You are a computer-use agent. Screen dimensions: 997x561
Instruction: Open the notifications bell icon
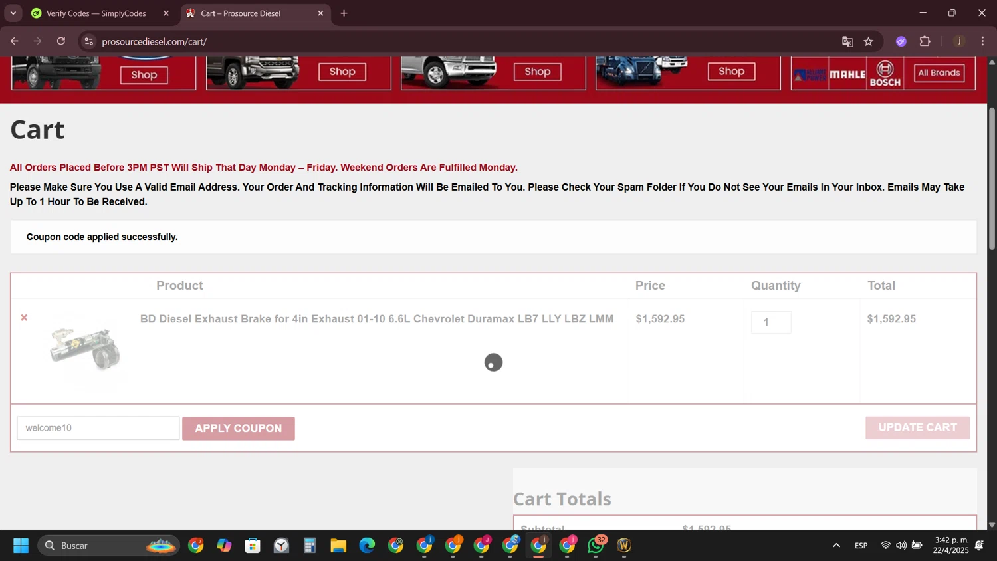(979, 546)
